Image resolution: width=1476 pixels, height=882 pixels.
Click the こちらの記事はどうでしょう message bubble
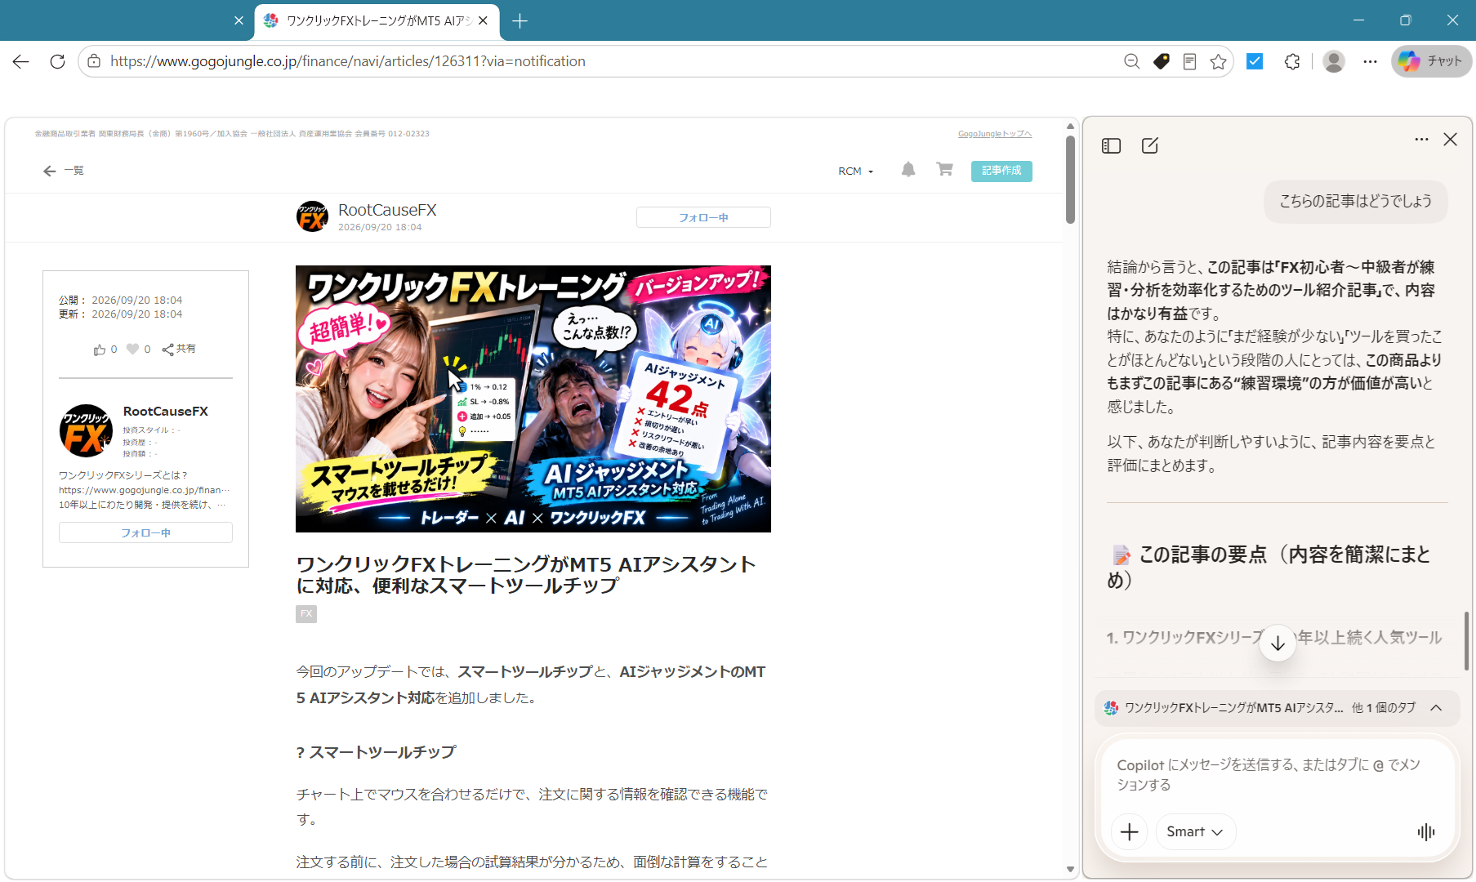coord(1356,201)
